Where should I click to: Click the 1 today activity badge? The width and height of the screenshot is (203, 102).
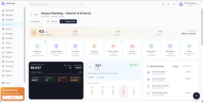(175, 66)
